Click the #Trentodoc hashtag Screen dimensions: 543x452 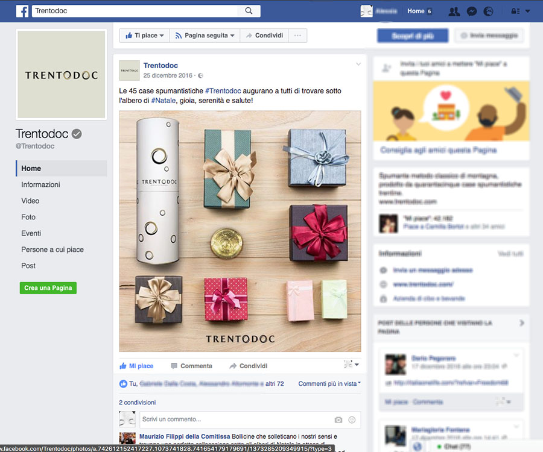click(223, 91)
